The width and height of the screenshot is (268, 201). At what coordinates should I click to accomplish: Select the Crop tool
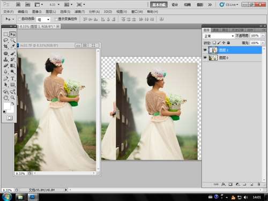(x=6, y=47)
